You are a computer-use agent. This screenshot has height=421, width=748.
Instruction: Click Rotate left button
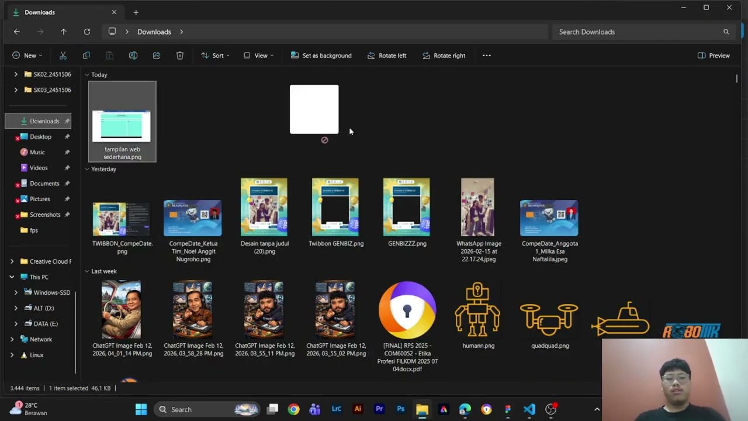pyautogui.click(x=387, y=56)
